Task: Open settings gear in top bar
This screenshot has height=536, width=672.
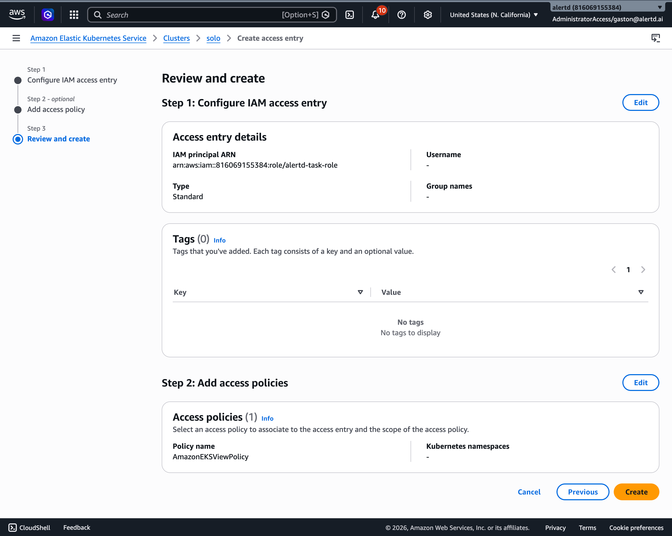Action: 428,15
